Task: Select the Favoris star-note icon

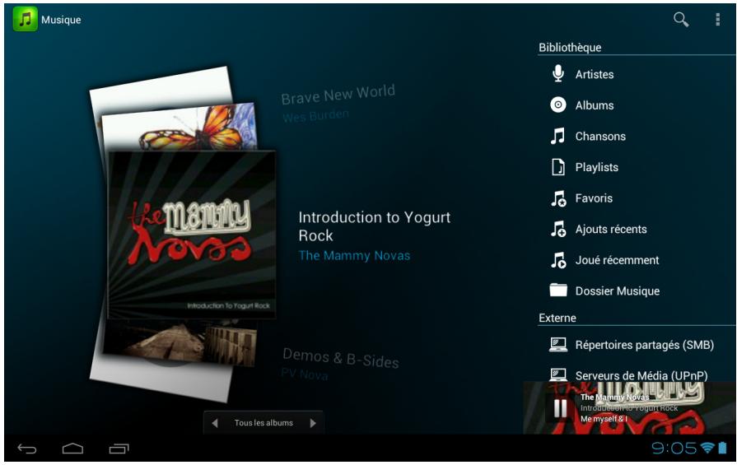Action: 558,198
